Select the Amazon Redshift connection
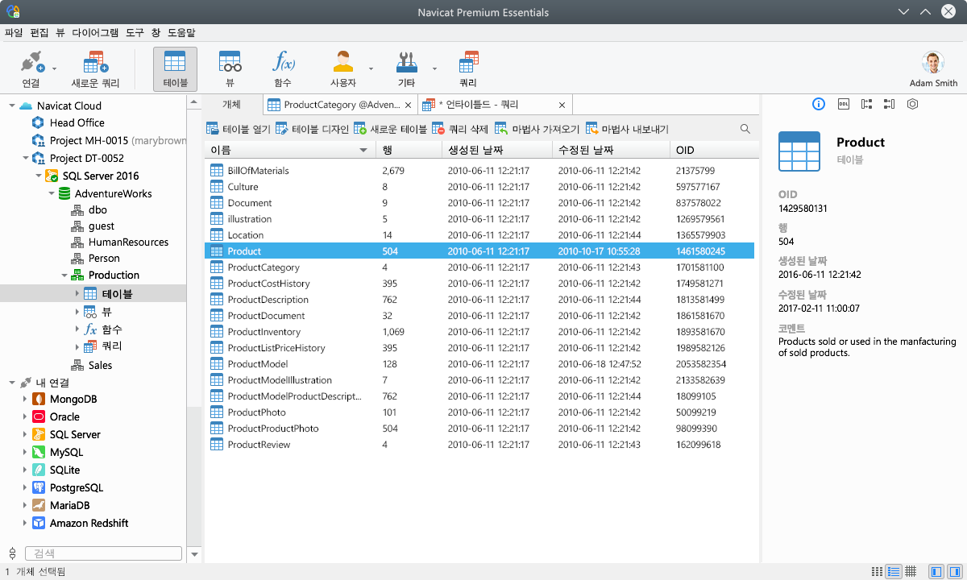The width and height of the screenshot is (967, 580). [x=89, y=523]
